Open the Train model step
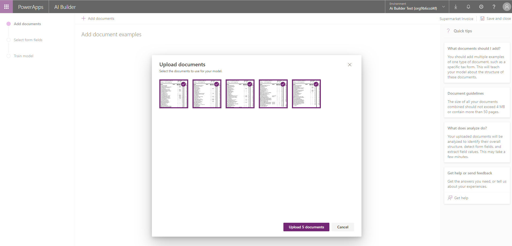 [24, 56]
